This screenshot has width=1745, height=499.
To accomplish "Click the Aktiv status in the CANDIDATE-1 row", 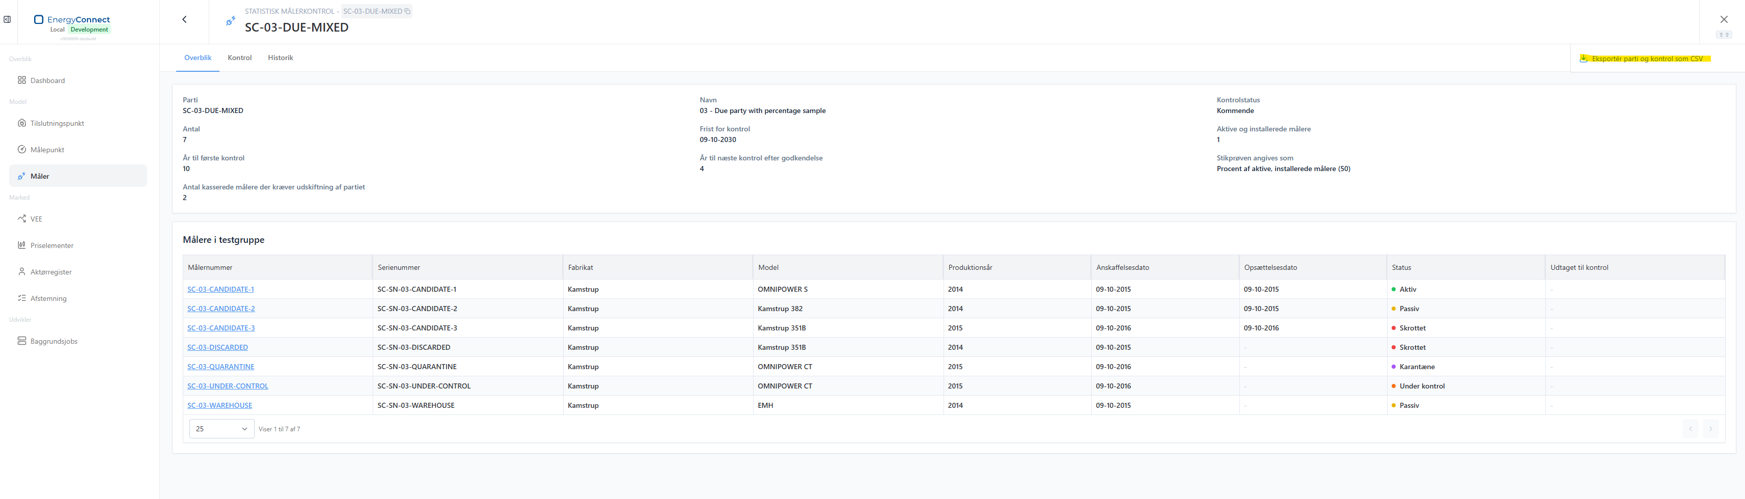I will pos(1466,289).
